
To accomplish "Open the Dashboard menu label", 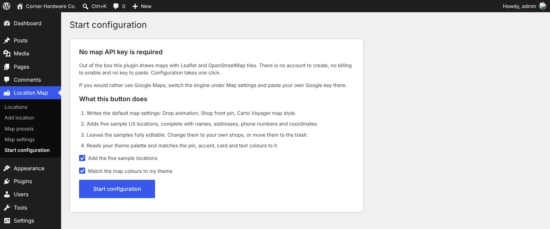I will click(x=27, y=23).
